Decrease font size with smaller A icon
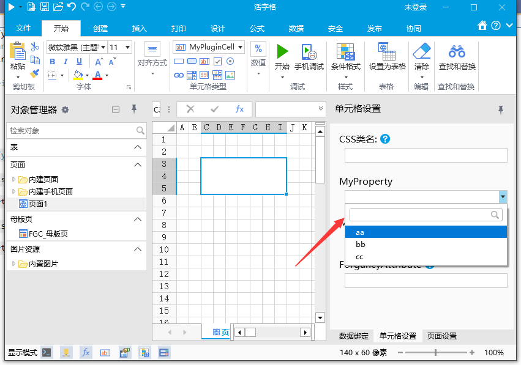This screenshot has height=365, width=521. 113,62
